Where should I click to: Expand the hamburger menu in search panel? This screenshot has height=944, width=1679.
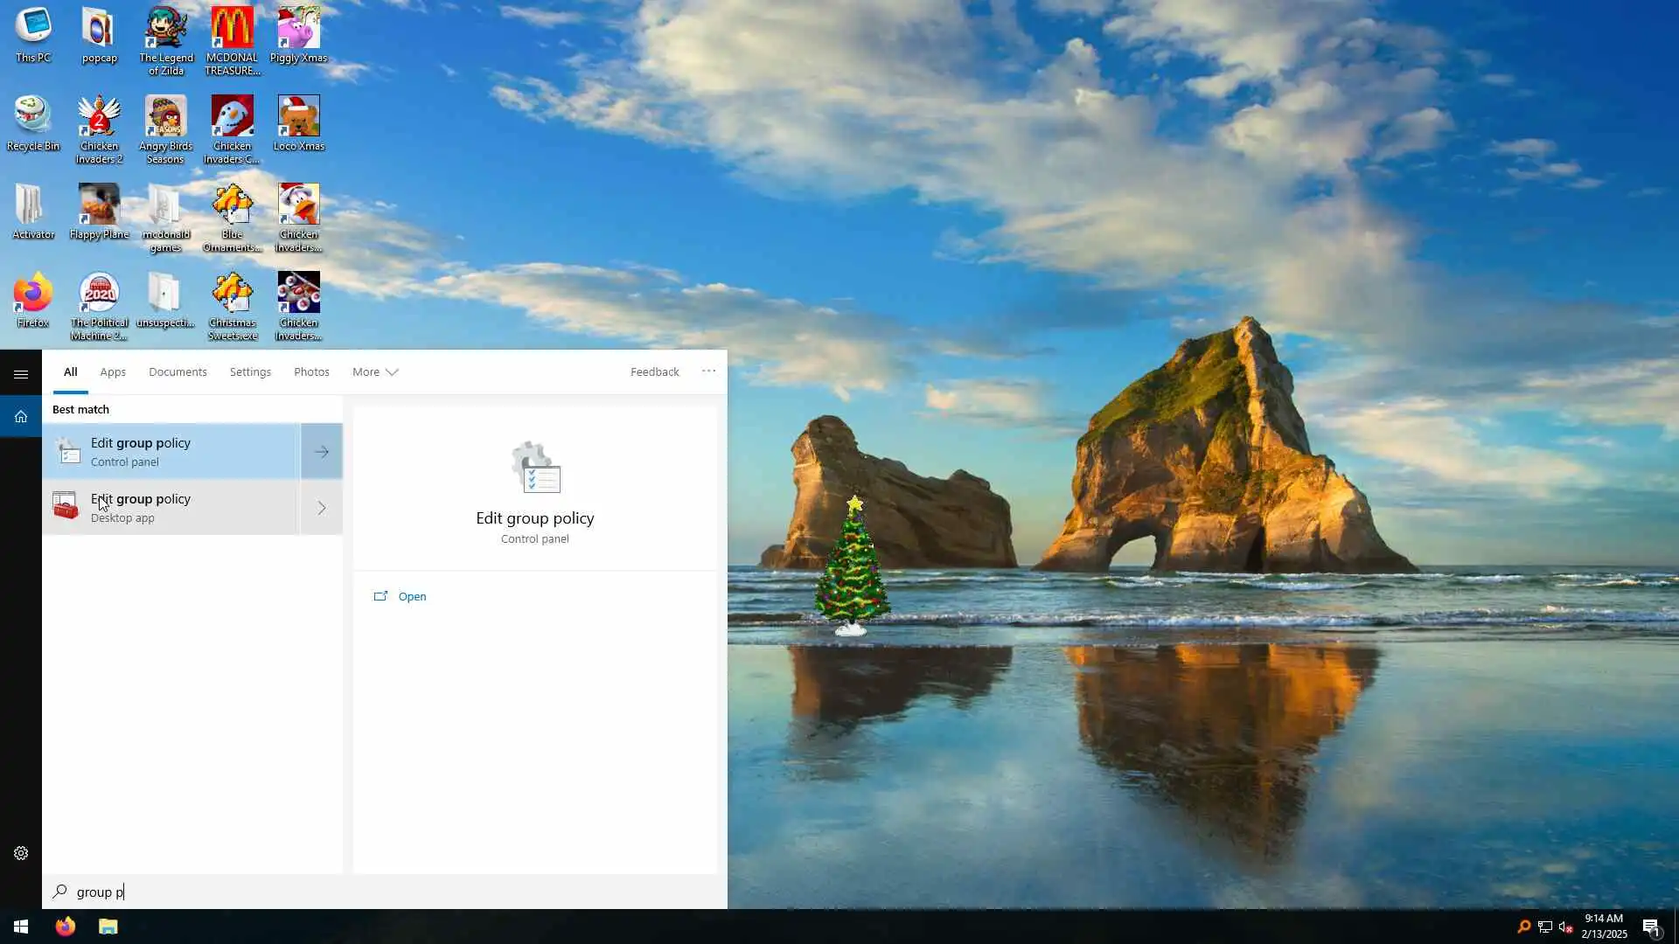click(x=21, y=374)
